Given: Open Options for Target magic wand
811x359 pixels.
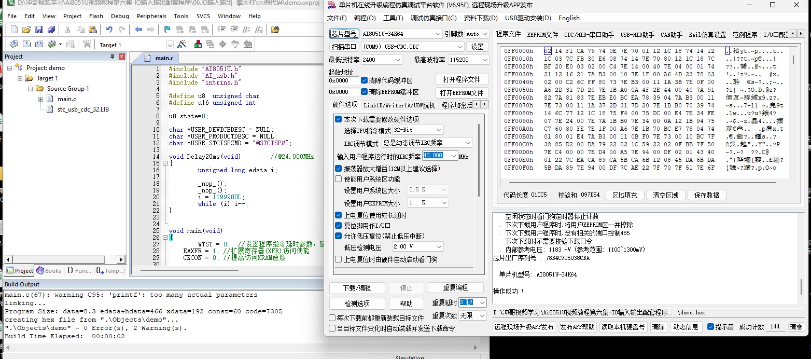Looking at the screenshot, I should click(181, 45).
